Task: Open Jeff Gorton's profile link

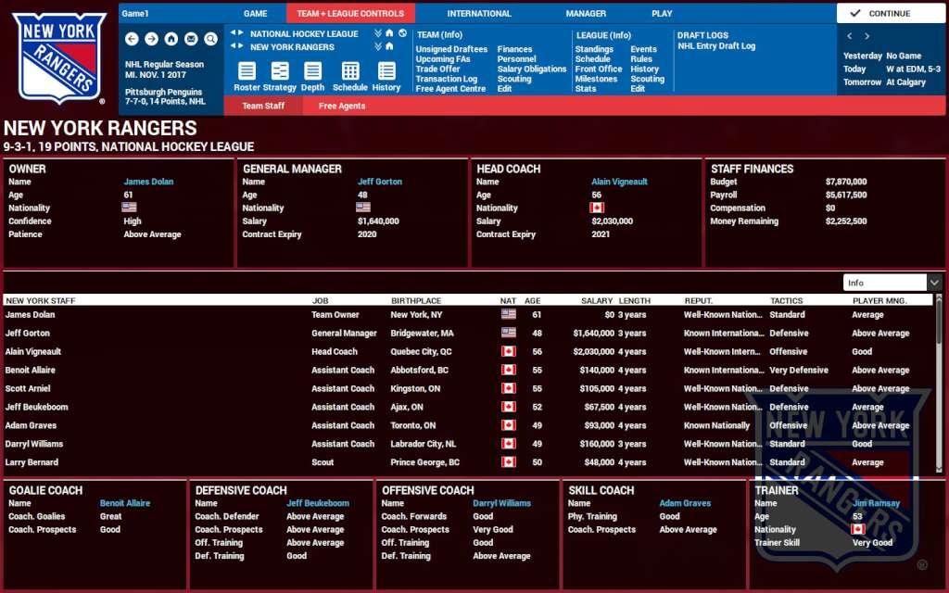Action: tap(380, 182)
